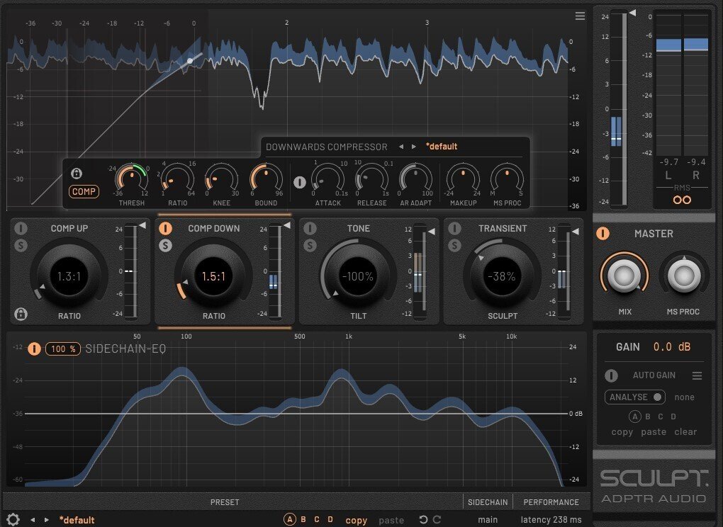Toggle the AUTO GAIN power button
Image resolution: width=723 pixels, height=527 pixels.
pyautogui.click(x=612, y=376)
